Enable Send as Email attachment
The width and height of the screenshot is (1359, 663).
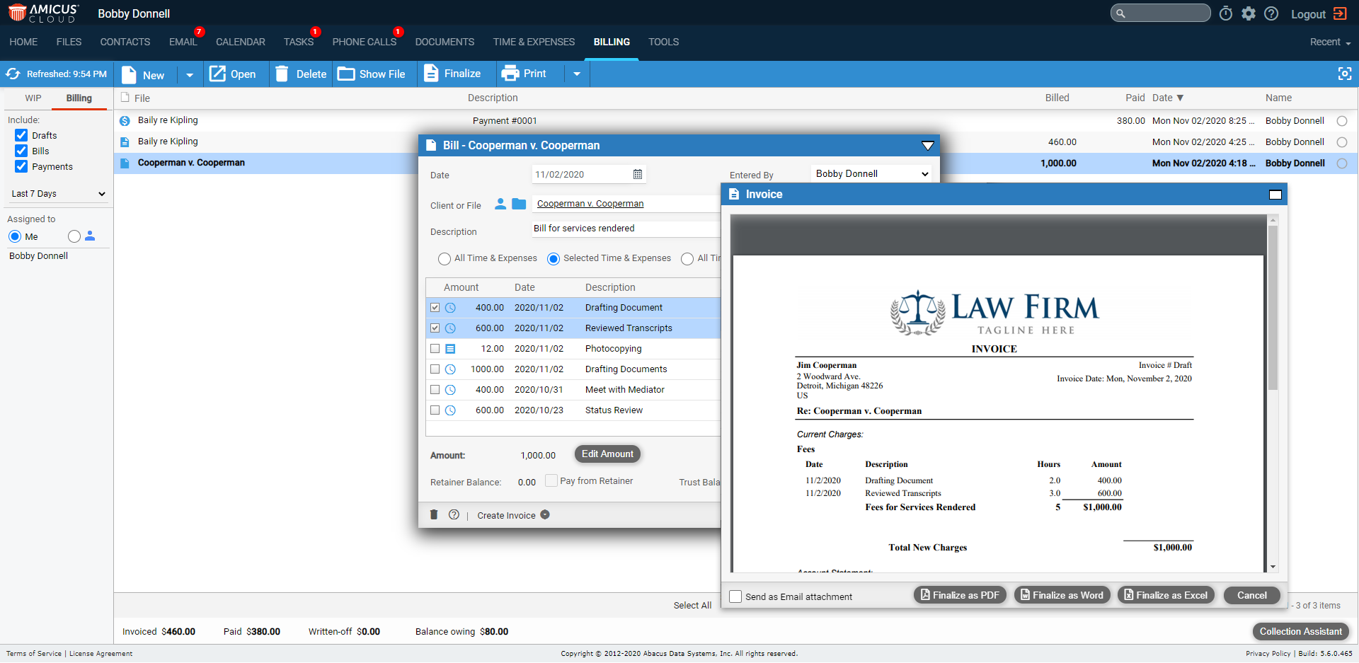tap(735, 596)
